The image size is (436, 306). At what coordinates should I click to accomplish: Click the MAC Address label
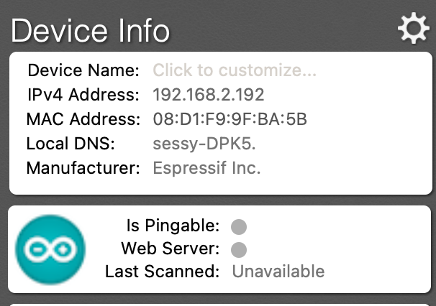coord(83,119)
